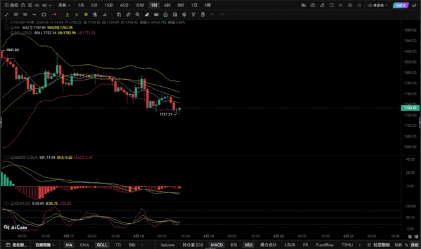Viewport: 421px width, 249px height.
Task: Switch to the 15分 timeframe
Action: [x=109, y=5]
